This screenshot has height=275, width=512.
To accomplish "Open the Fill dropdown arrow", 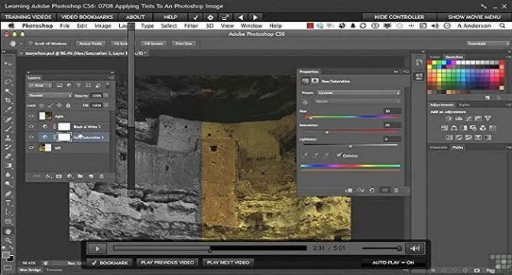I will (x=106, y=105).
